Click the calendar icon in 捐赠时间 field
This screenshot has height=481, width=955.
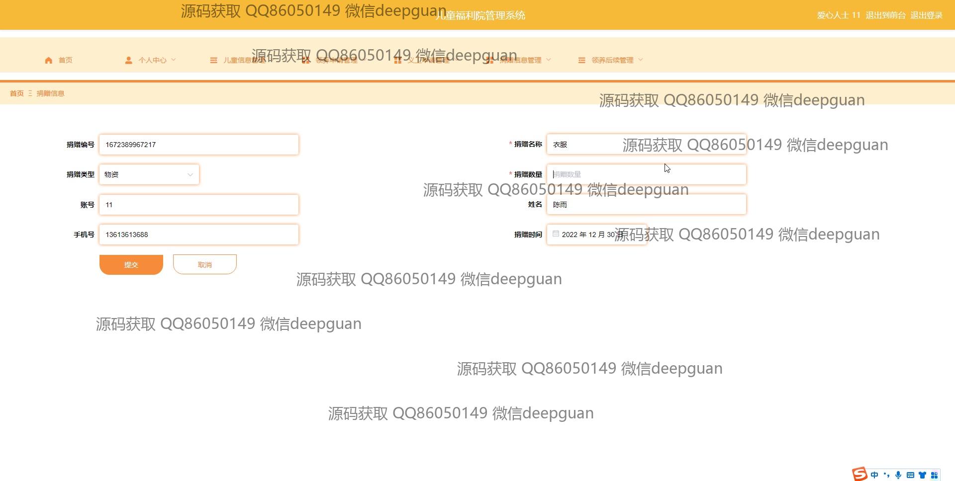556,234
